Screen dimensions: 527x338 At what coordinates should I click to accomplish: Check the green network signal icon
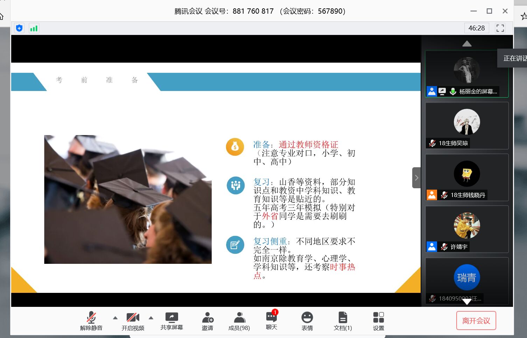34,28
